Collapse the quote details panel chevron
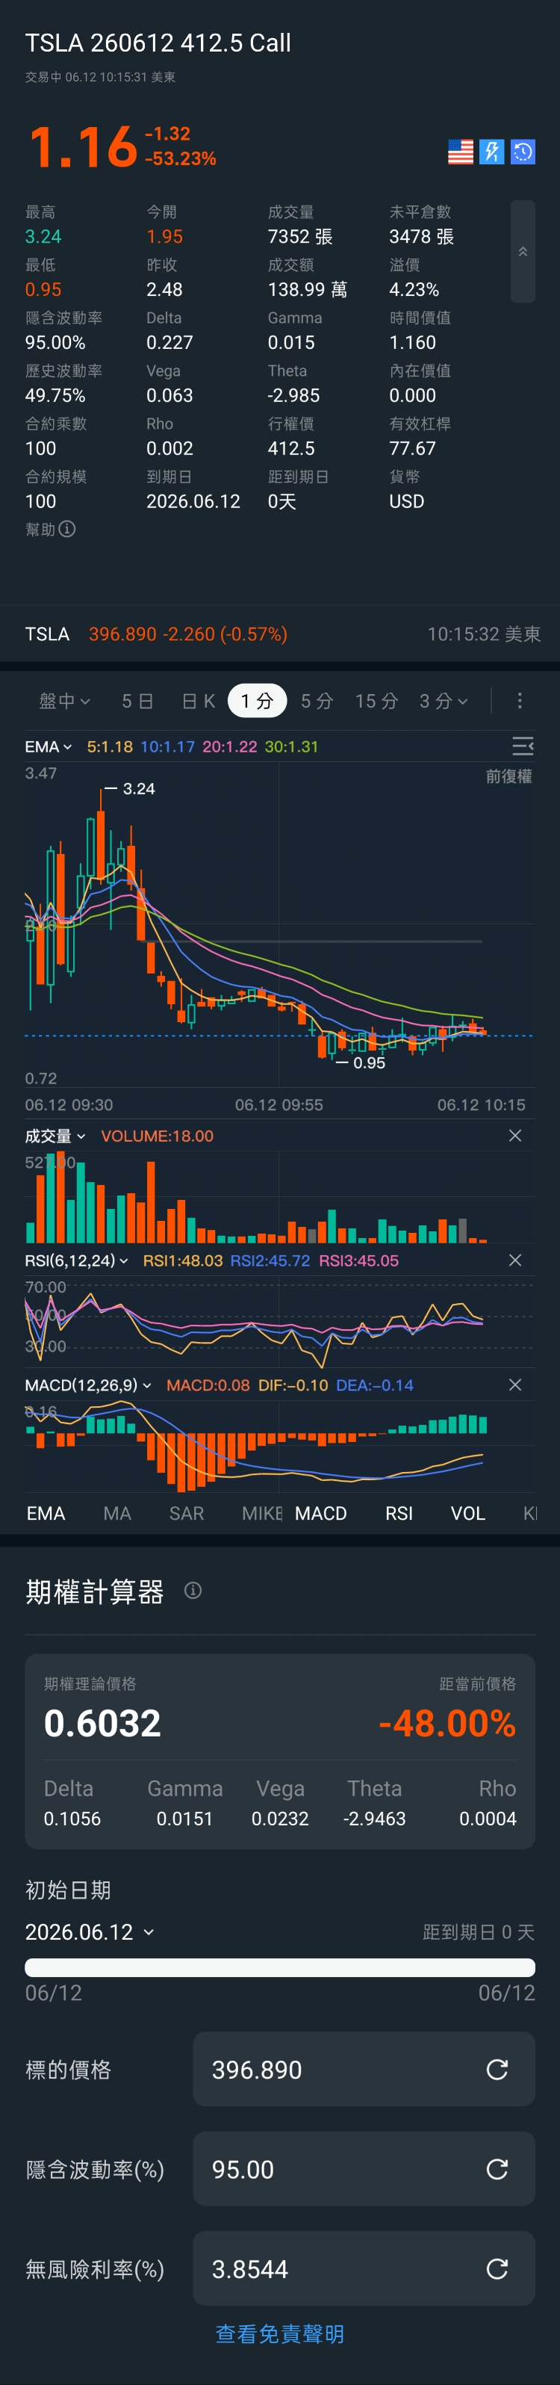Image resolution: width=560 pixels, height=2385 pixels. click(x=523, y=252)
